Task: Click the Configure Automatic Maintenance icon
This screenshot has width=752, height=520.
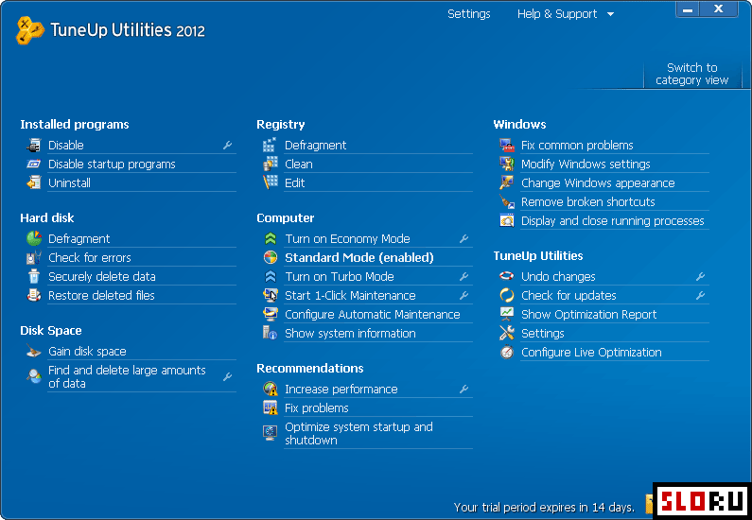Action: tap(271, 315)
